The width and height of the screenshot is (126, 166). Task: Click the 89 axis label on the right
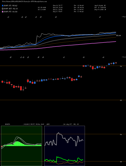coord(121,100)
